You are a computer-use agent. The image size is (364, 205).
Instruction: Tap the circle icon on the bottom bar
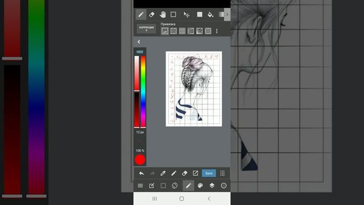pos(224,186)
